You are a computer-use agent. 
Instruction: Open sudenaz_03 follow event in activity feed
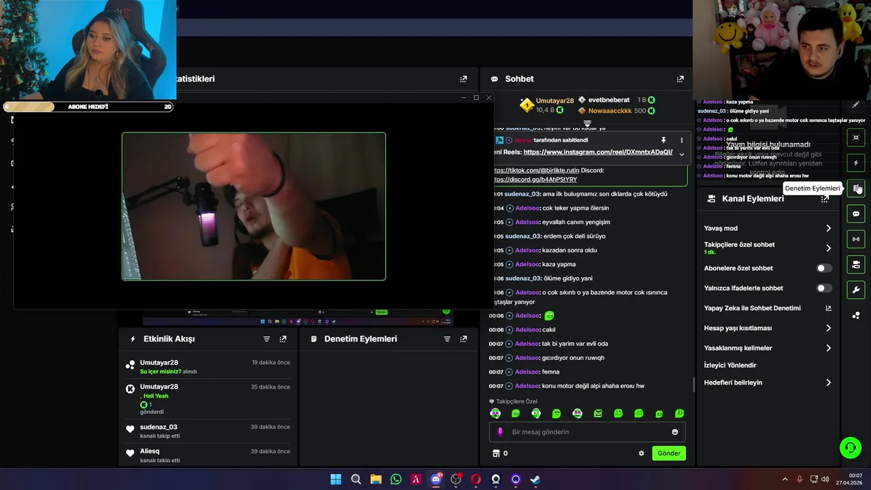pyautogui.click(x=208, y=431)
